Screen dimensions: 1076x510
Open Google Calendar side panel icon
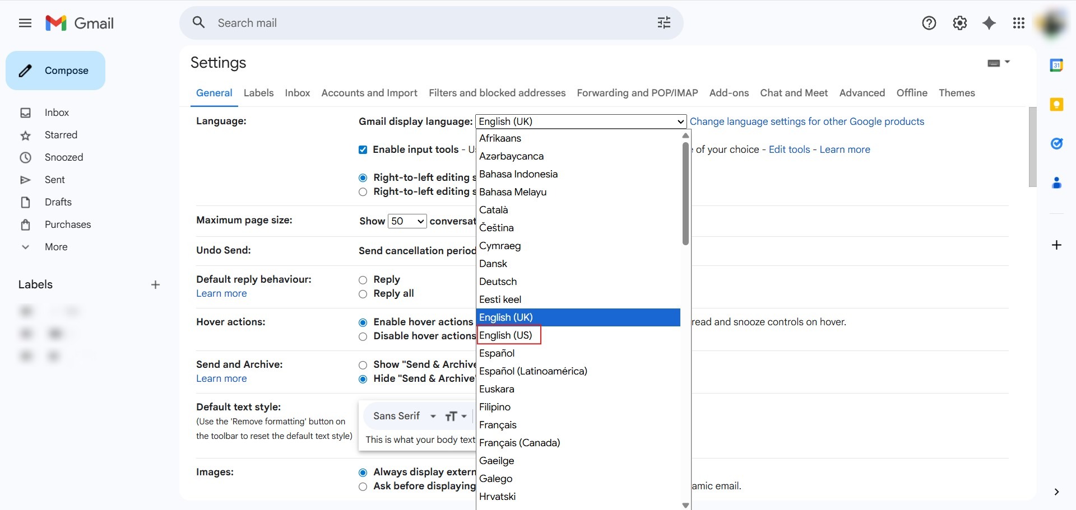tap(1056, 65)
